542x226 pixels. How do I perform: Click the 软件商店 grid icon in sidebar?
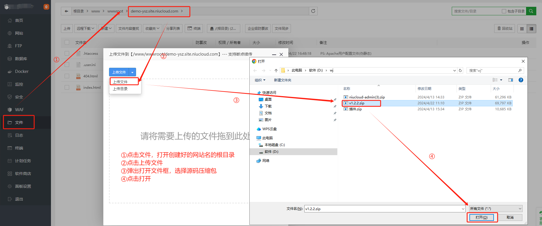click(x=10, y=174)
